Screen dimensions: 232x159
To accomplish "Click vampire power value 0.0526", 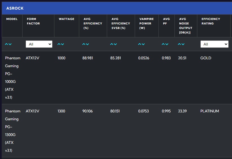I will [144, 58].
